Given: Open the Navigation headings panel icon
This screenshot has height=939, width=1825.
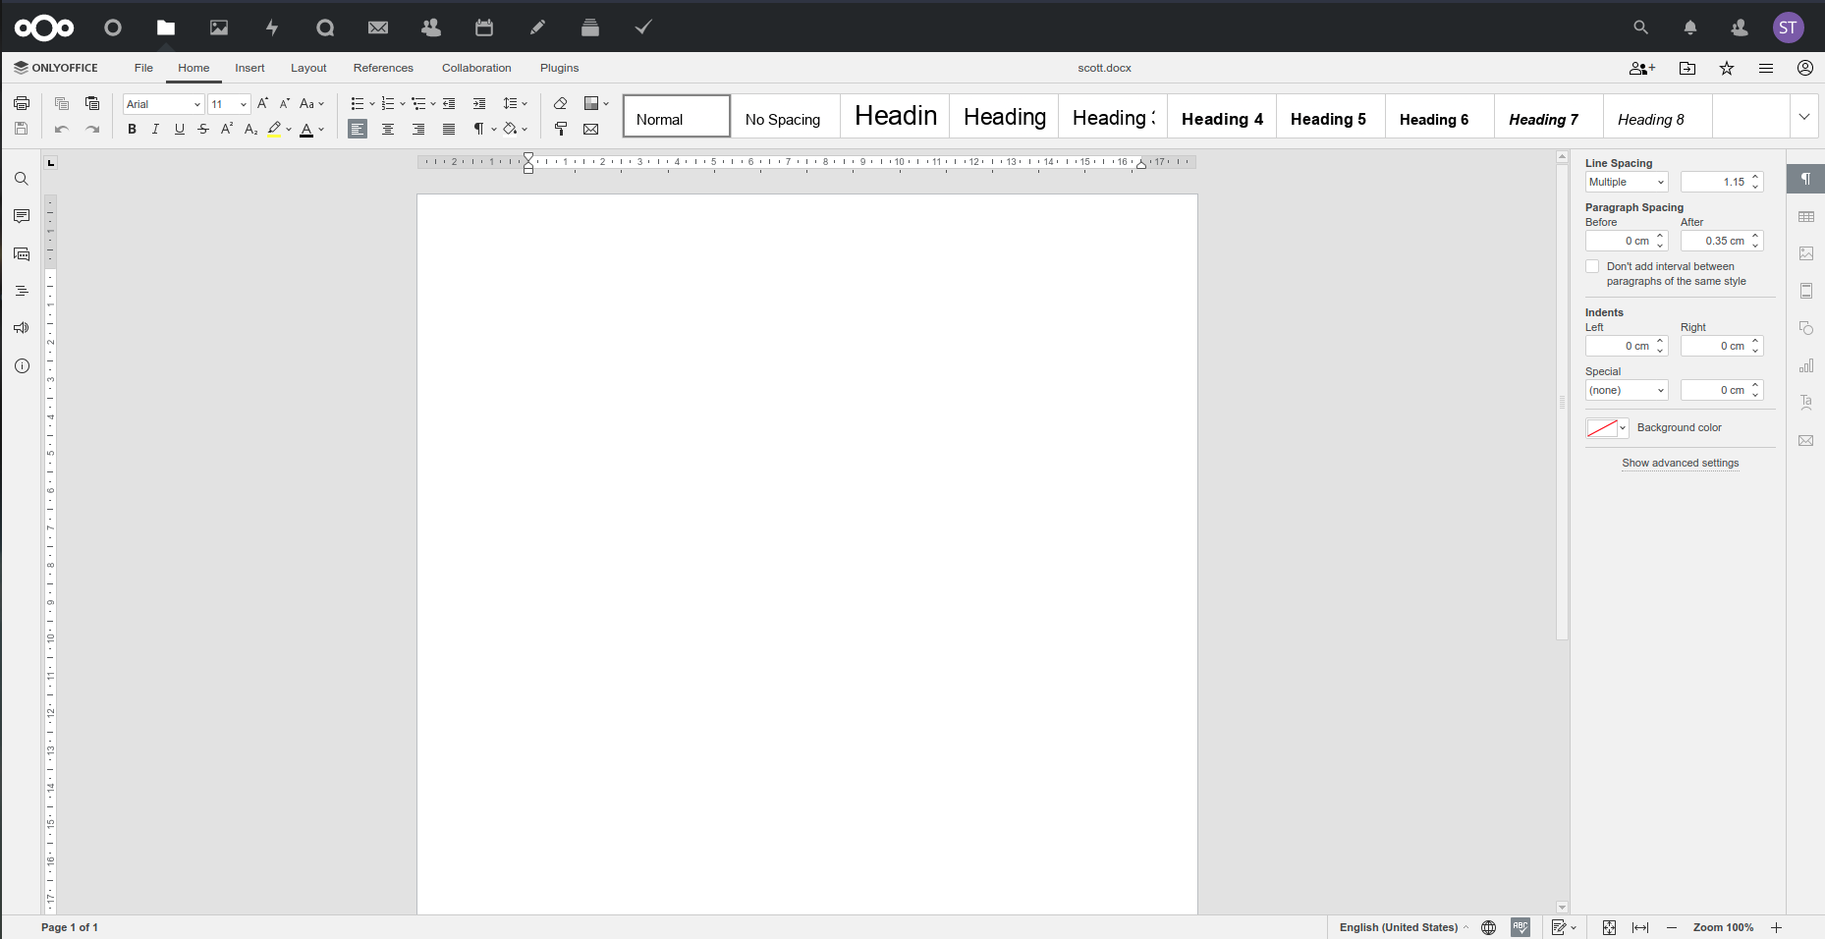Looking at the screenshot, I should coord(22,291).
